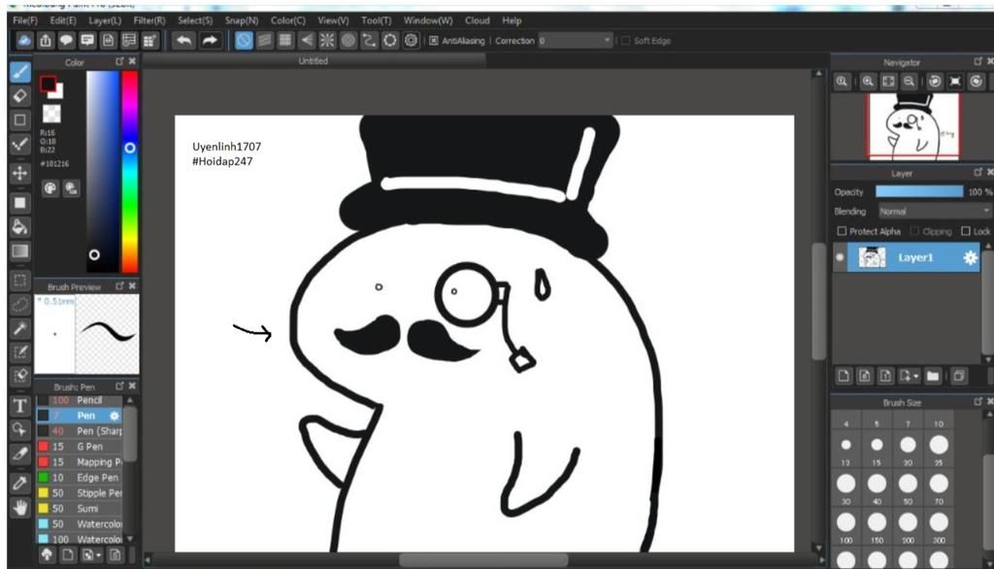Screen dimensions: 994x569
Task: Pick the Gradient tool
Action: click(x=20, y=251)
